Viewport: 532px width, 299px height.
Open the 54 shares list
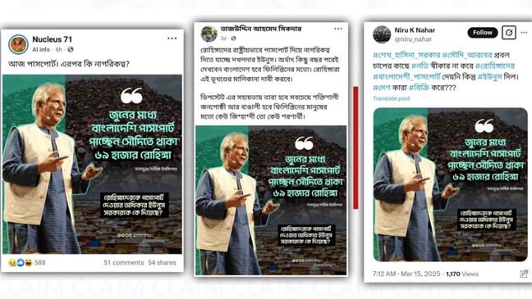[x=162, y=262]
